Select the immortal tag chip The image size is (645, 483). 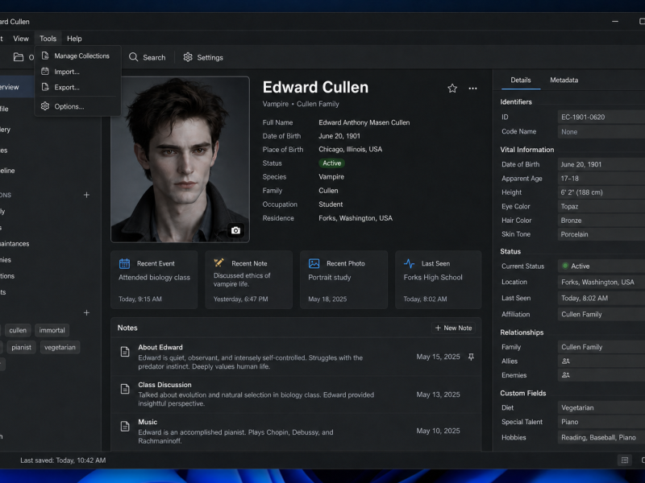[52, 330]
